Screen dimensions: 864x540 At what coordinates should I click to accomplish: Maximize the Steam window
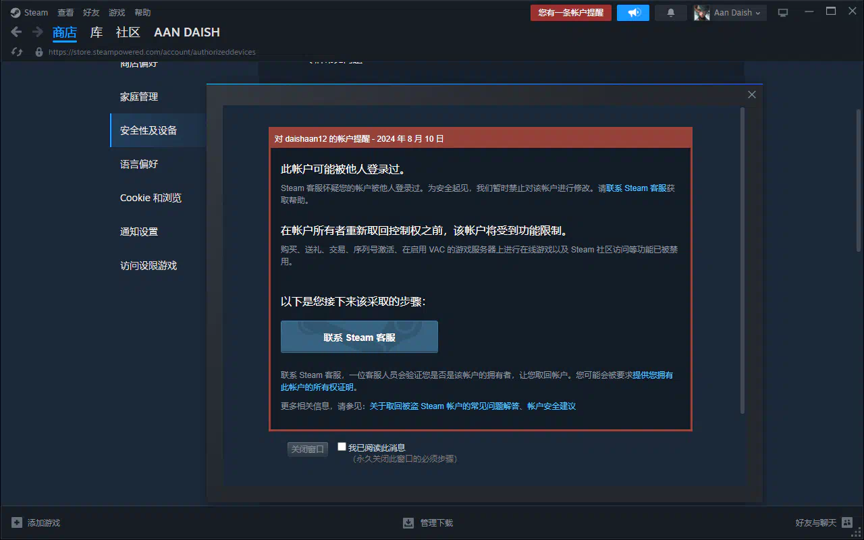[831, 11]
